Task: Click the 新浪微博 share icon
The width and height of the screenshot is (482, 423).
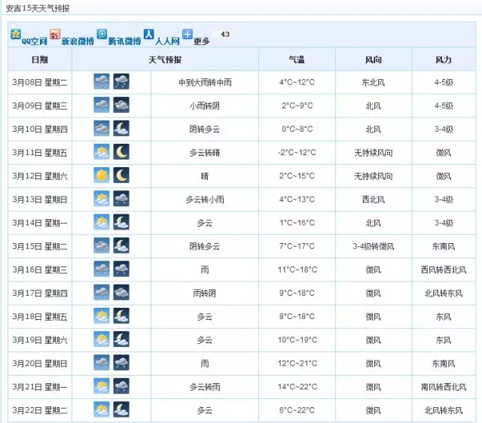Action: [55, 34]
